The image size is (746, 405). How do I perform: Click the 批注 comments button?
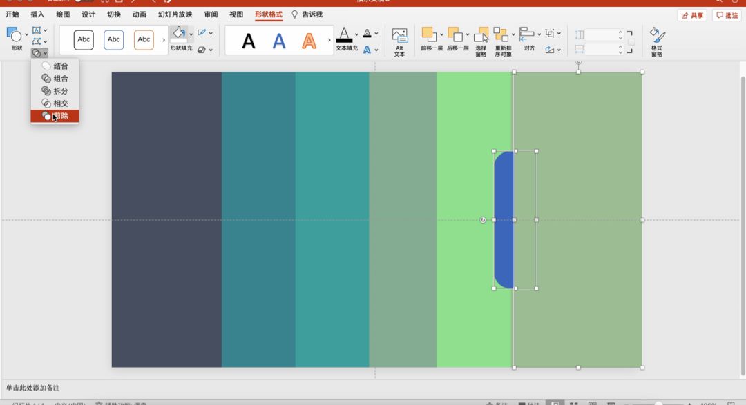tap(727, 15)
